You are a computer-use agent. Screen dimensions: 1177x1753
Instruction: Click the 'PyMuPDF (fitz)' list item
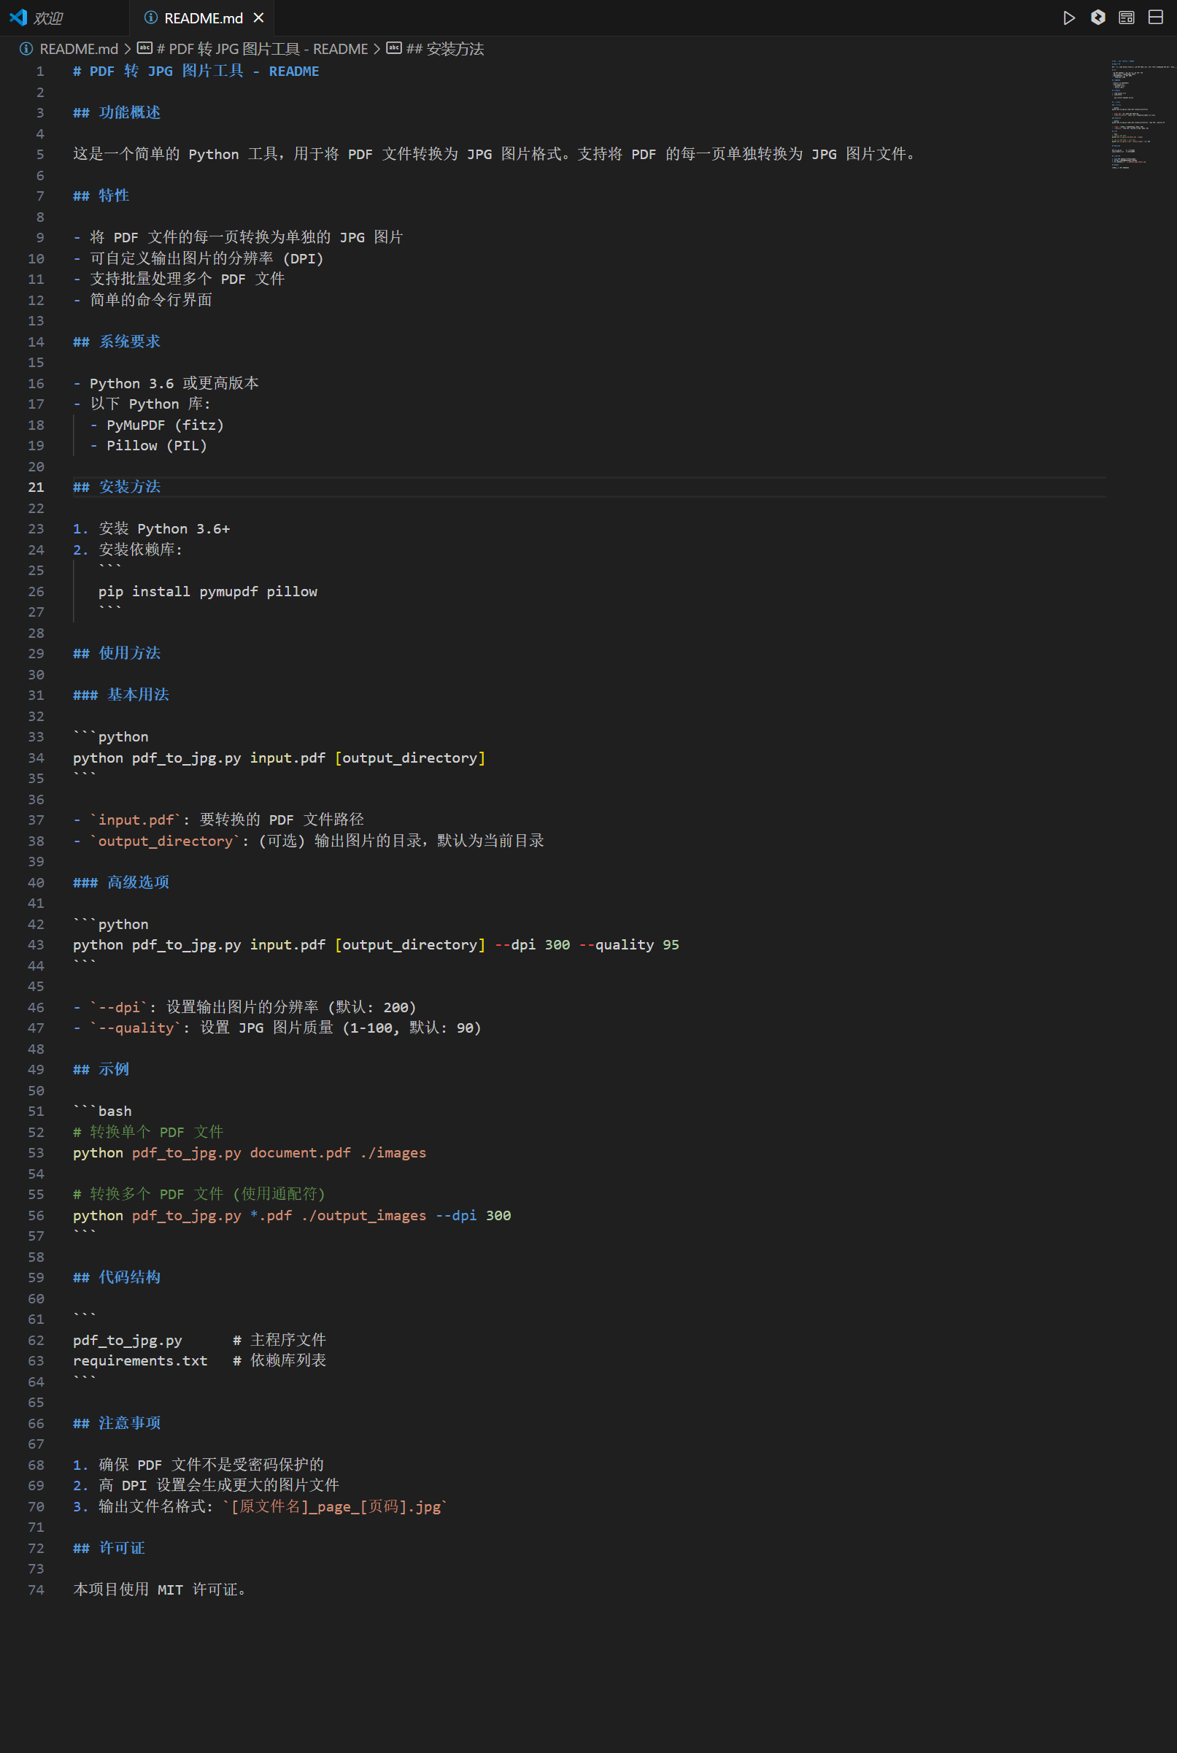tap(165, 425)
